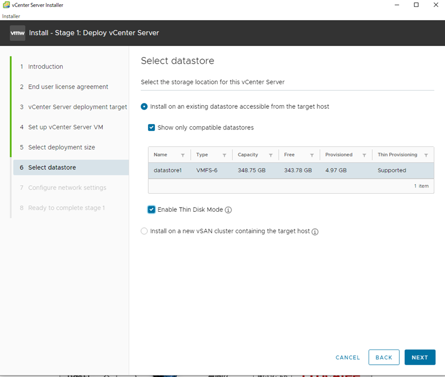Minimize the installer window
Viewport: 445px width, 377px height.
point(396,5)
